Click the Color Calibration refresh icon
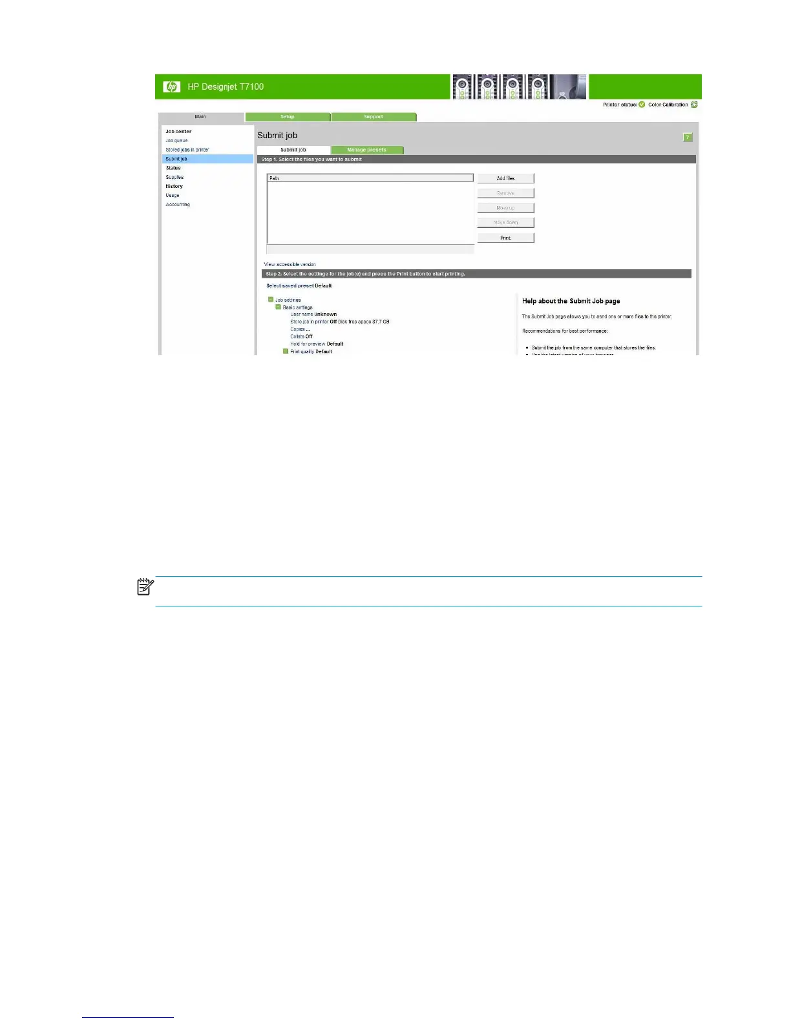 (694, 104)
